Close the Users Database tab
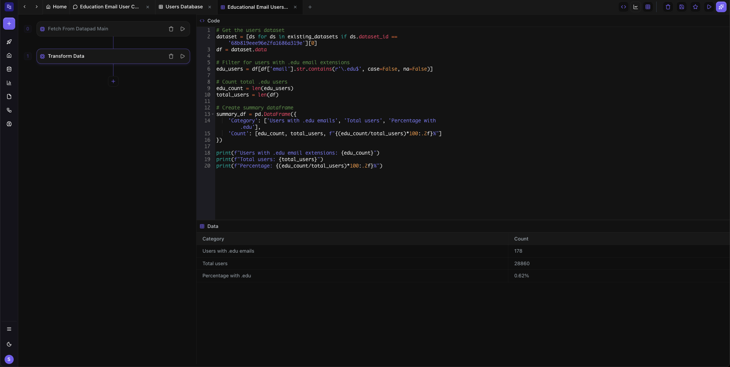This screenshot has width=730, height=367. coord(209,7)
